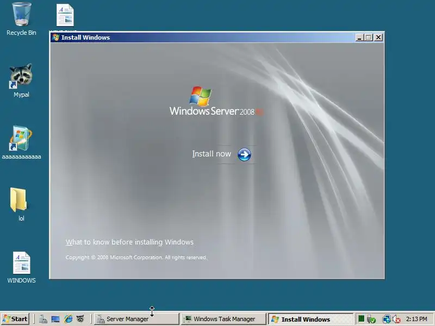The image size is (435, 326).
Task: Select the Mypal raccoon desktop shortcut
Action: click(x=21, y=81)
